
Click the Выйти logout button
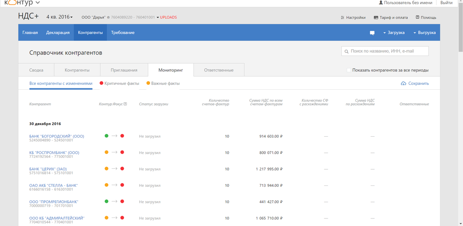[x=446, y=3]
